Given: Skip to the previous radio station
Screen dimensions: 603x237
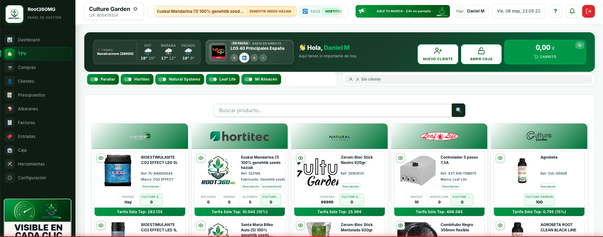Looking at the screenshot, I should pos(234,58).
